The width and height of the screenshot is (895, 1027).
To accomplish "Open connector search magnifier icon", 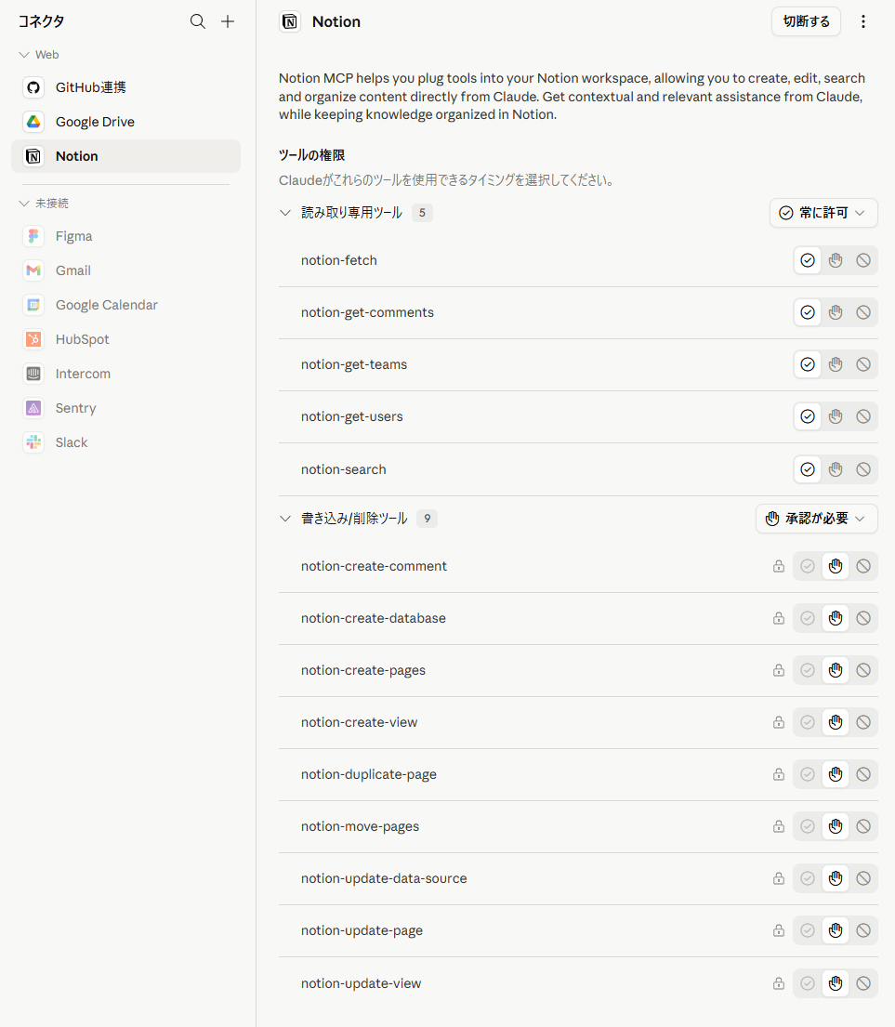I will [x=198, y=21].
